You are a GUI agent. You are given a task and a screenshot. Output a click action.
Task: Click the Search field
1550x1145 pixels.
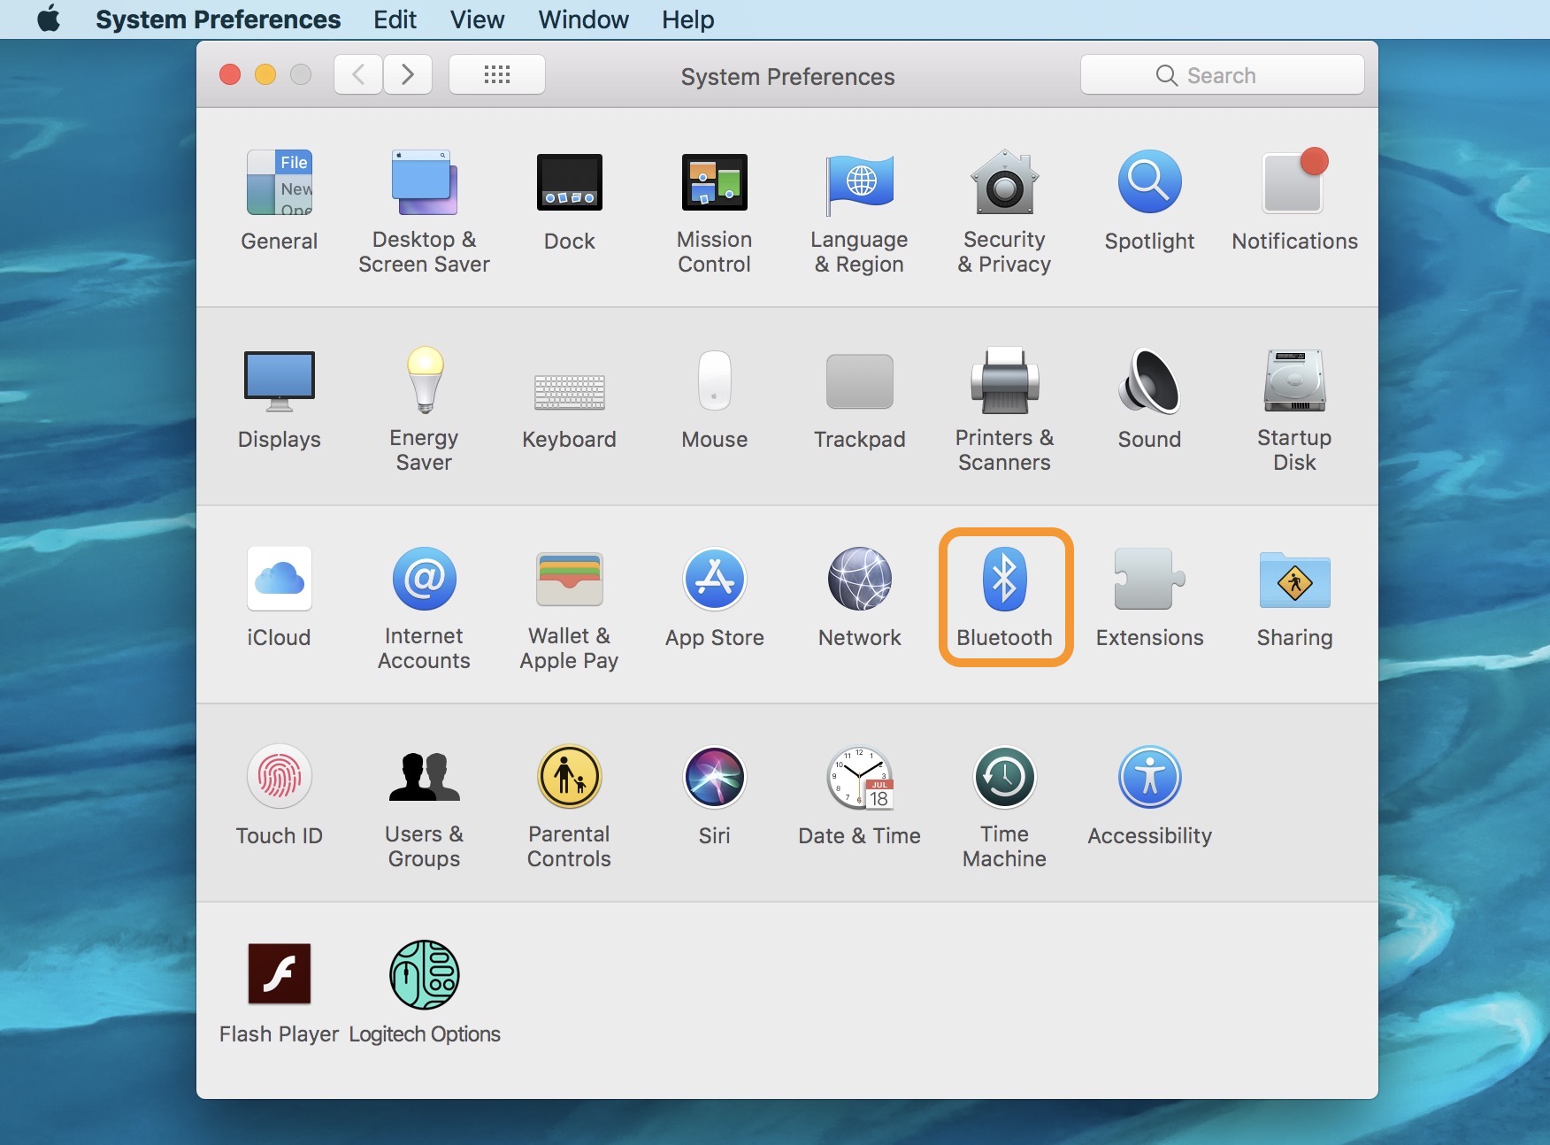click(1222, 75)
